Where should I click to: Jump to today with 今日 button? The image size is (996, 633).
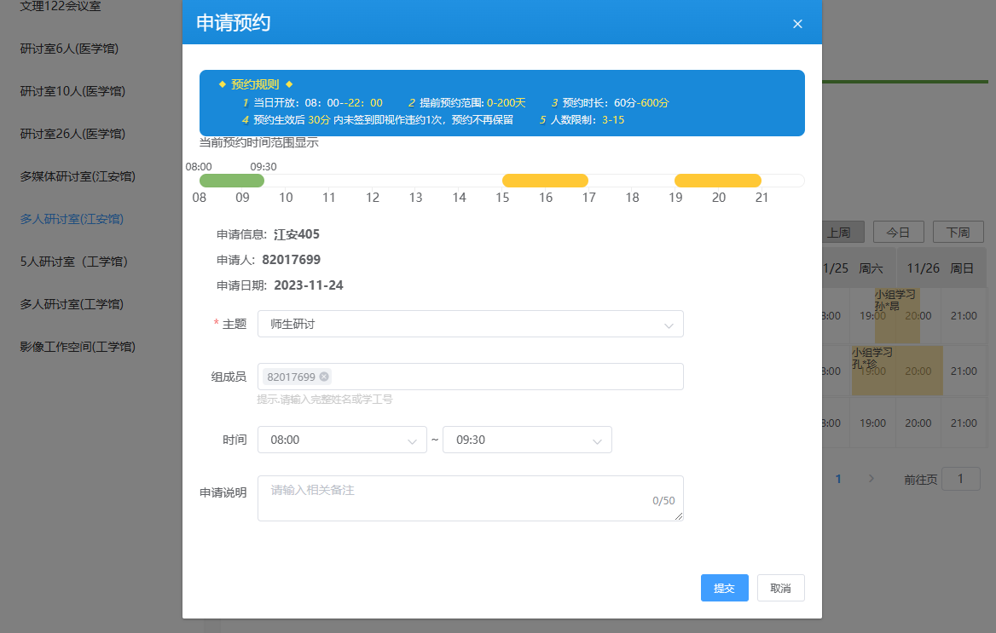coord(898,233)
